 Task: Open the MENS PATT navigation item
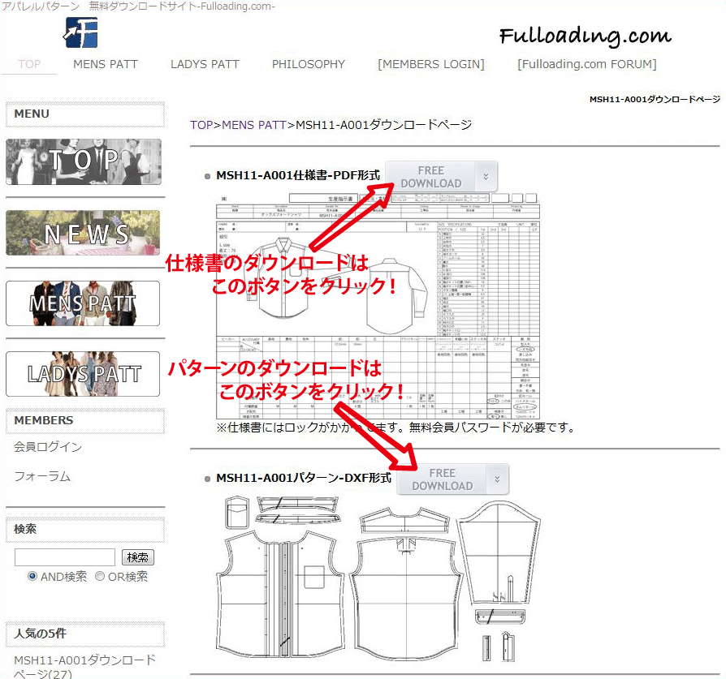coord(106,64)
